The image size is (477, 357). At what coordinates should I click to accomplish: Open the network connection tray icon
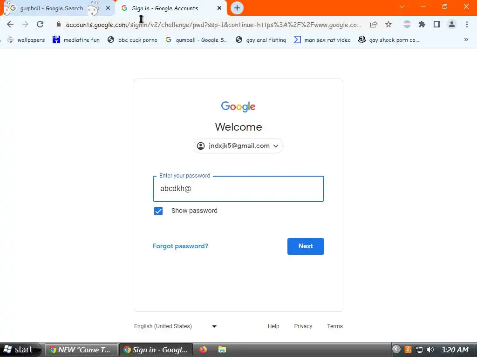419,350
